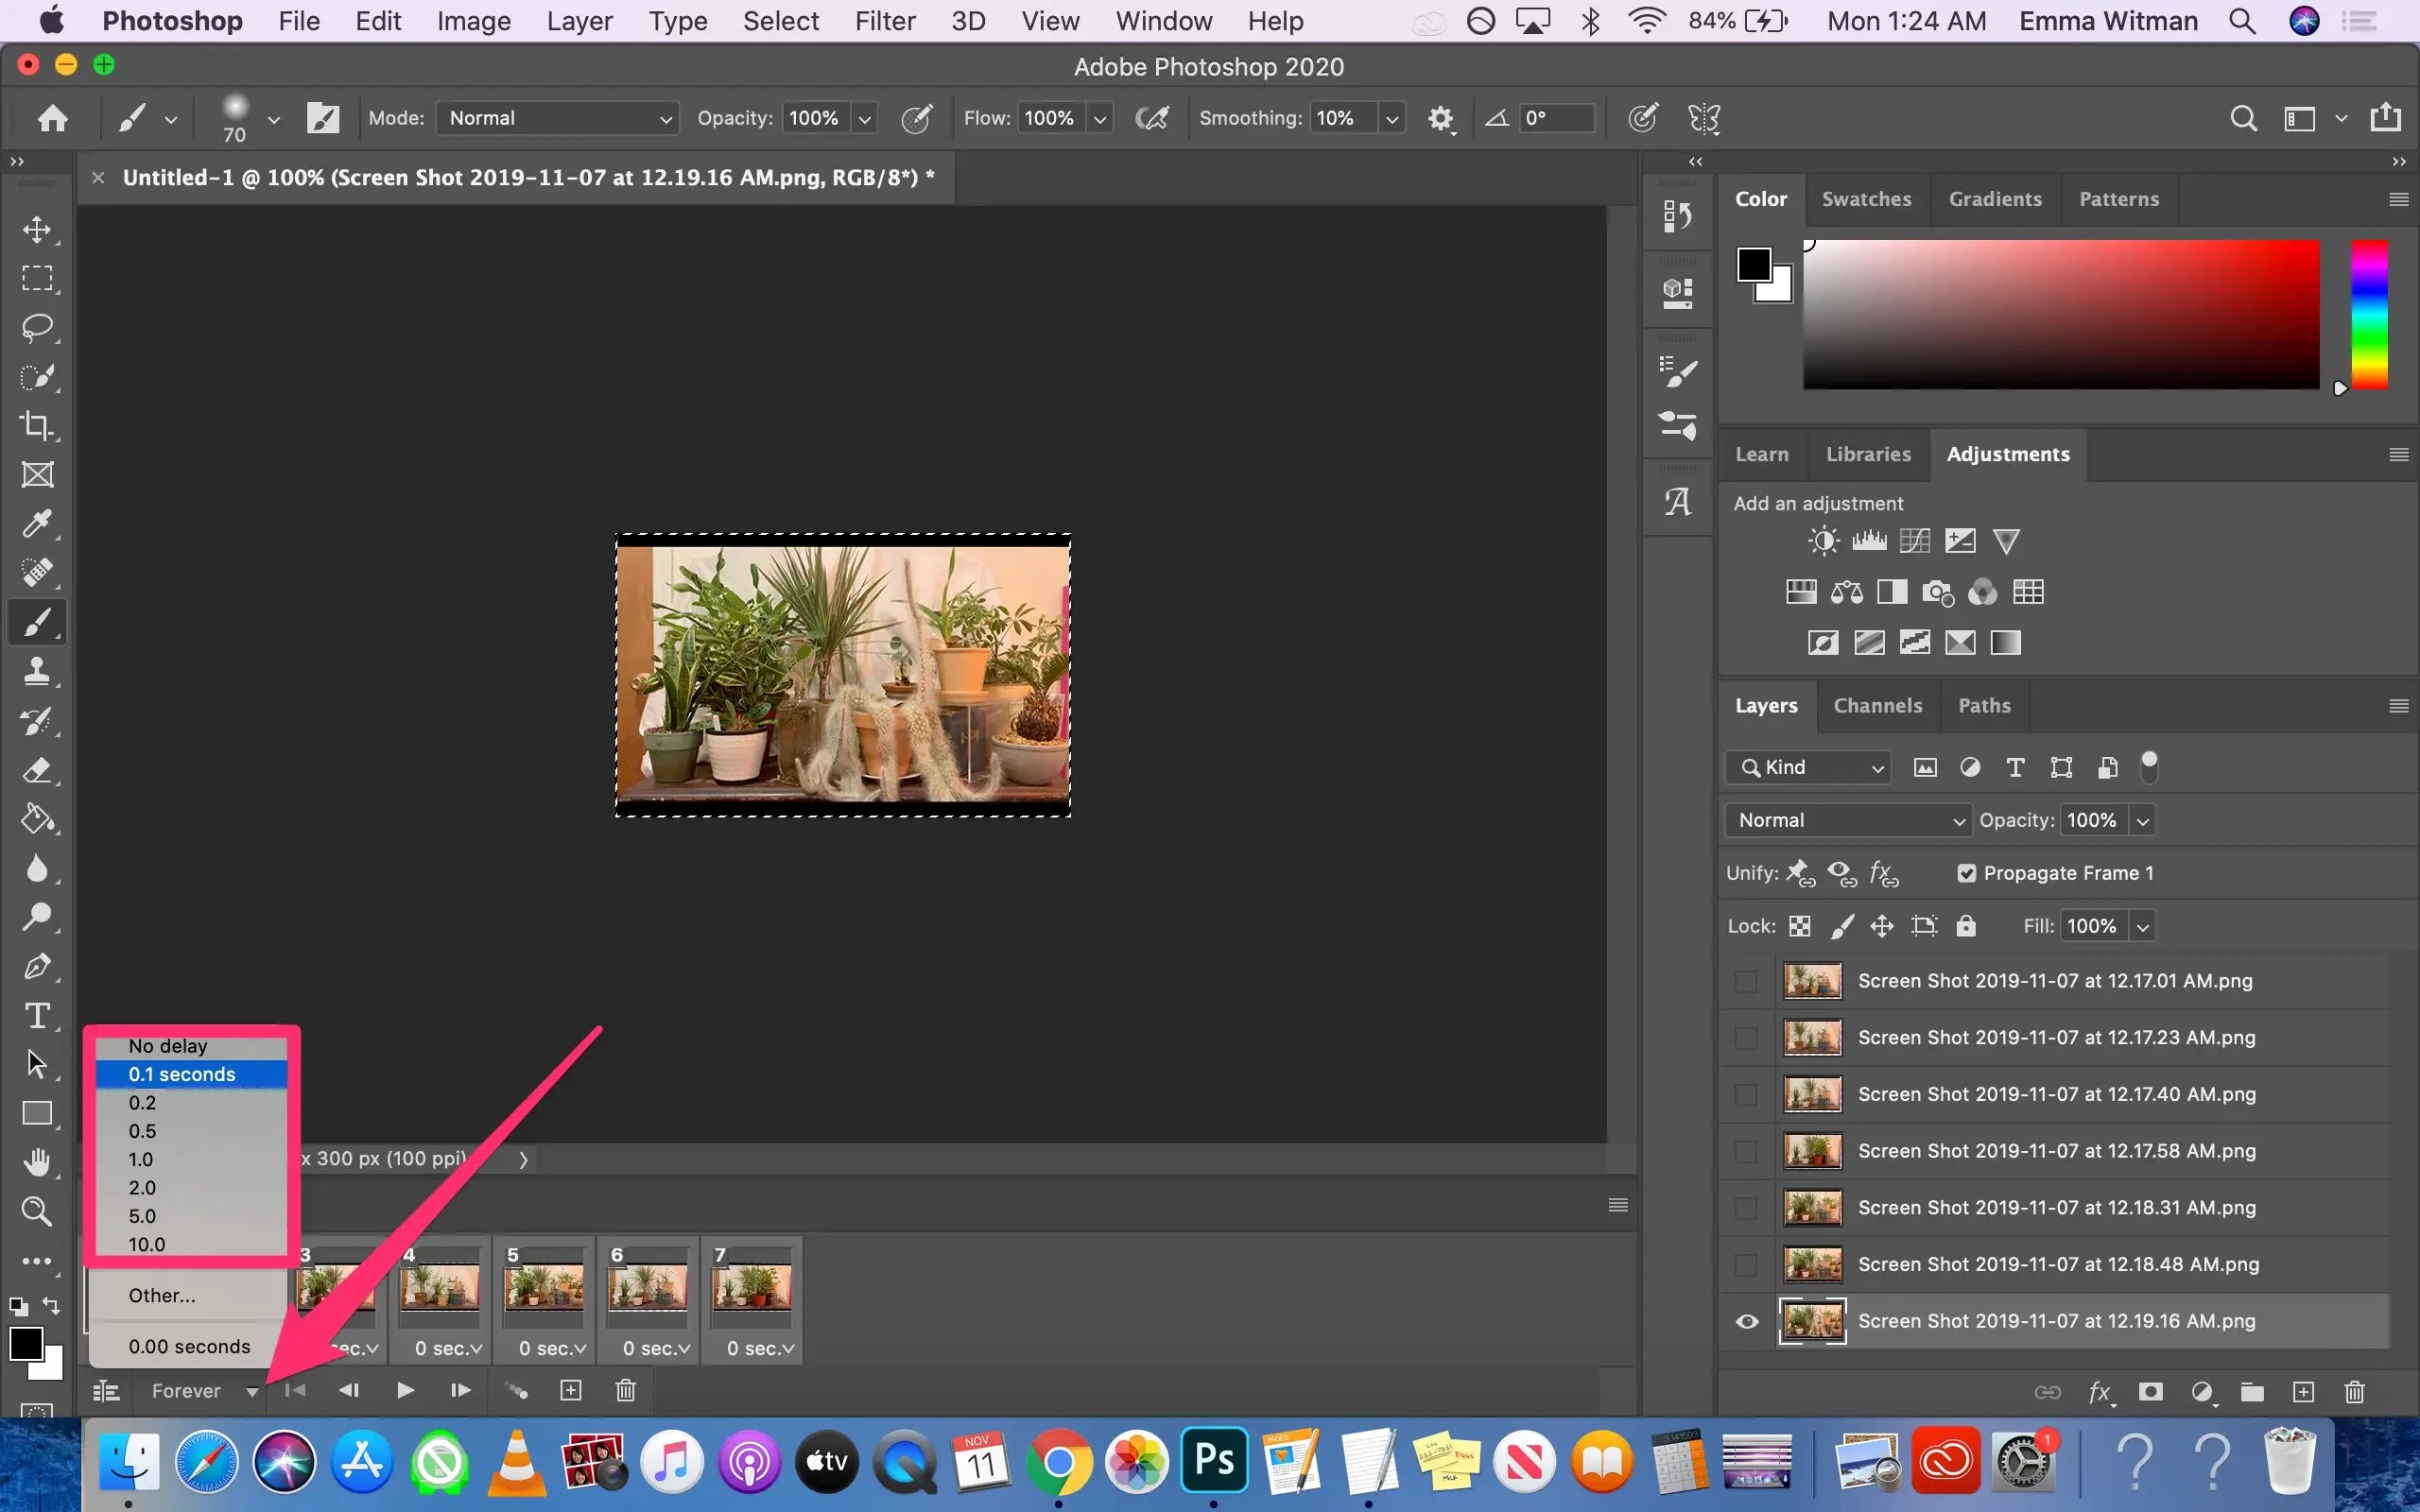The height and width of the screenshot is (1512, 2420).
Task: Click the foreground color swatch in Color panel
Action: point(1754,265)
